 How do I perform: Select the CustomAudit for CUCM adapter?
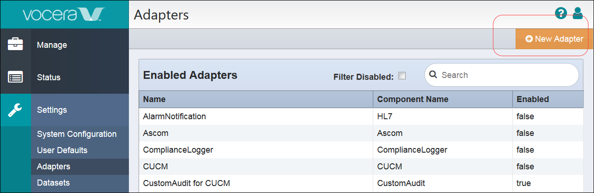pyautogui.click(x=186, y=183)
